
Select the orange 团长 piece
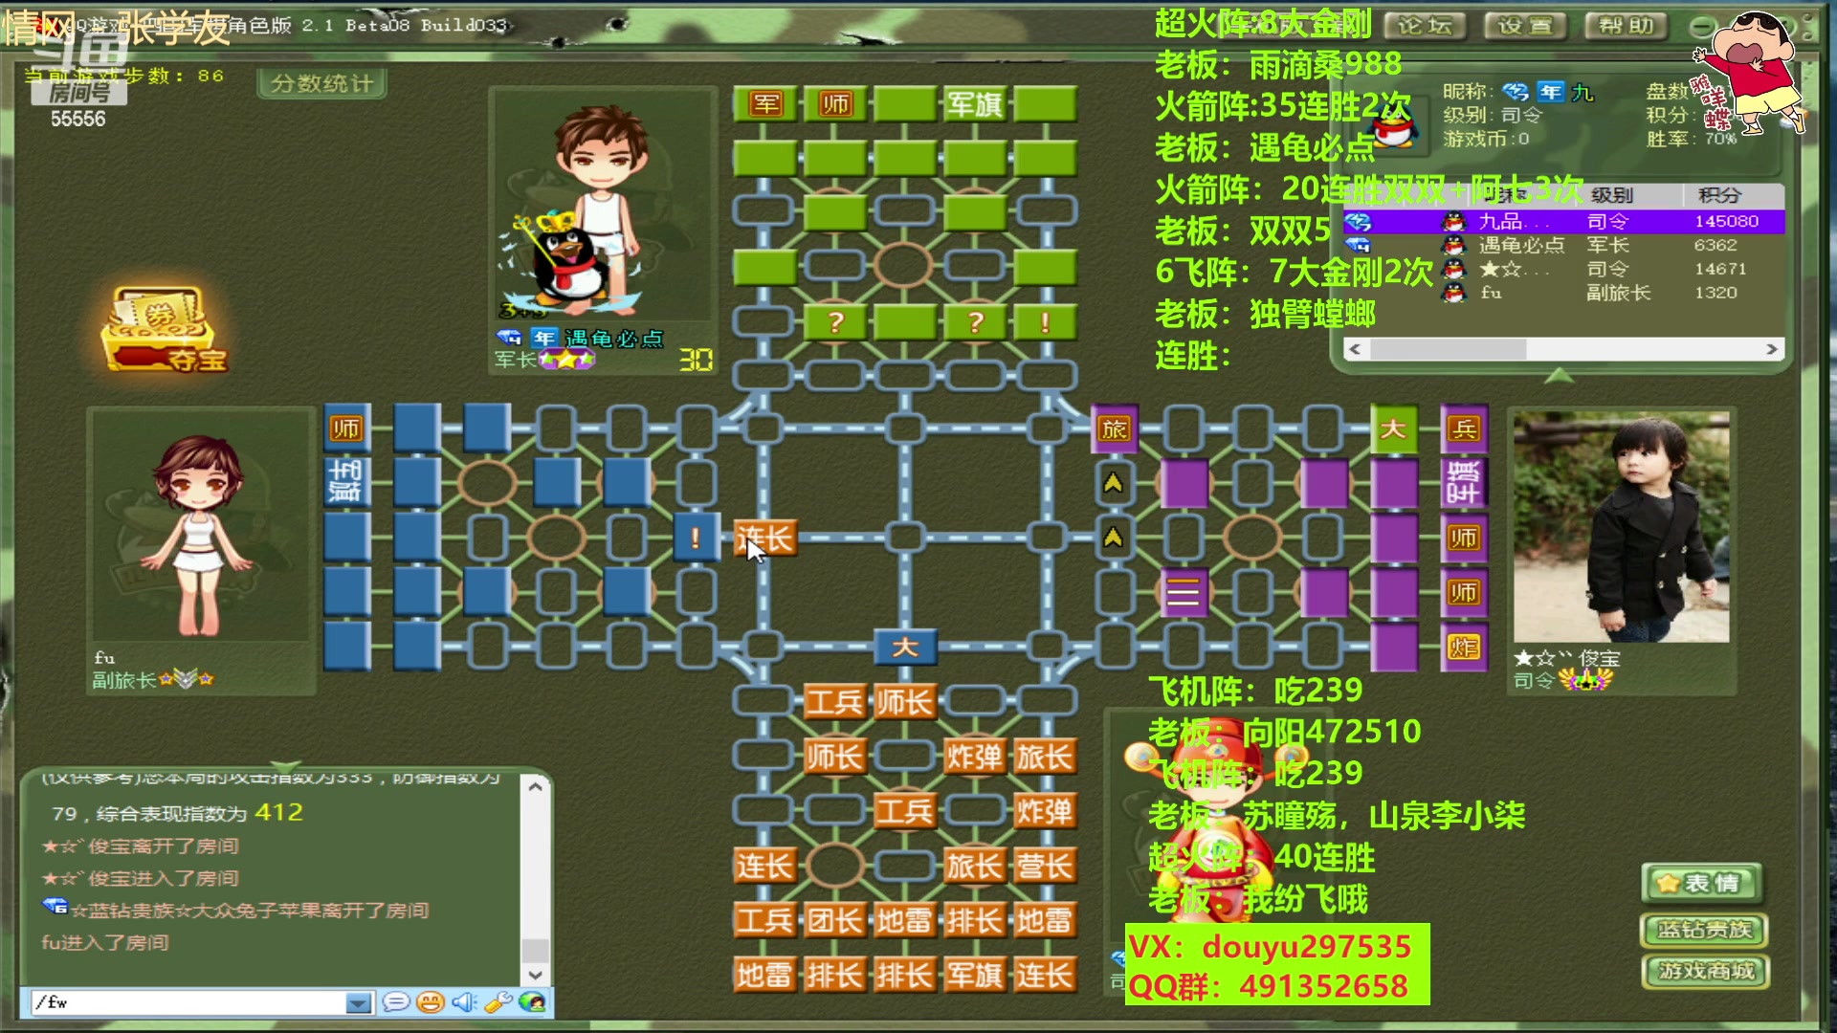point(834,921)
